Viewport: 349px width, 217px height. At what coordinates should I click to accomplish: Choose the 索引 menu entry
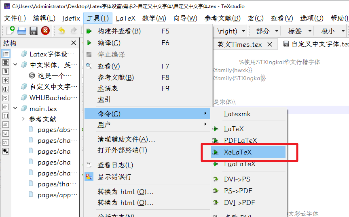coord(147,99)
